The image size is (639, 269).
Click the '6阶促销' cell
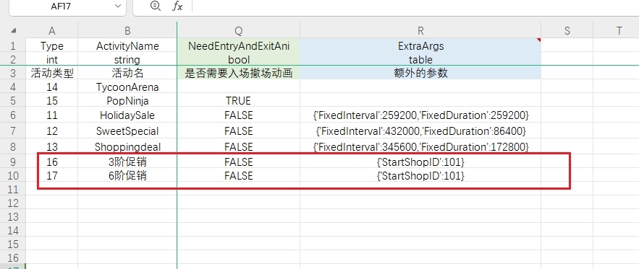pos(127,175)
